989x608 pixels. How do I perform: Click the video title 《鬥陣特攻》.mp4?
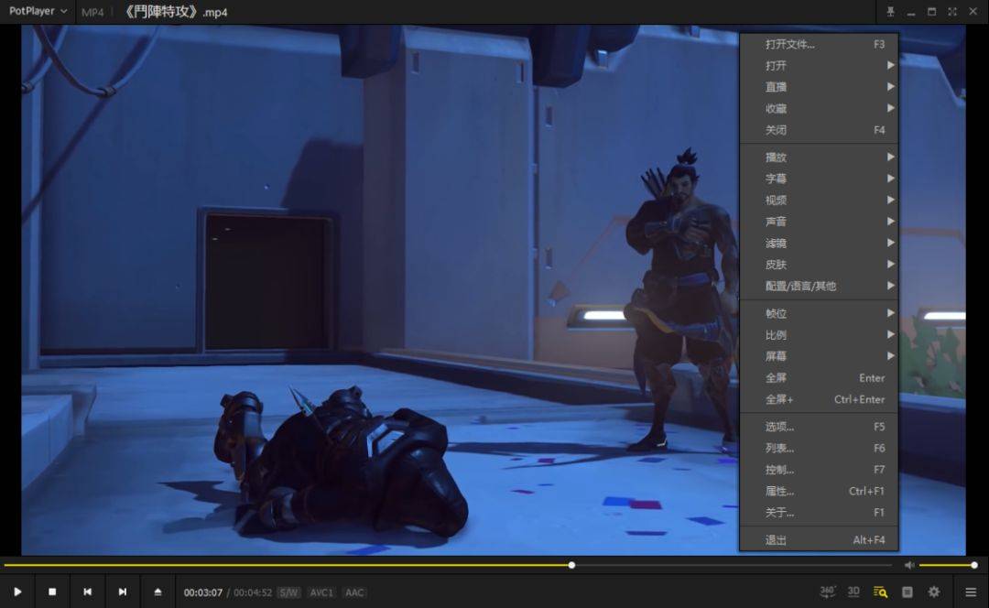[175, 12]
